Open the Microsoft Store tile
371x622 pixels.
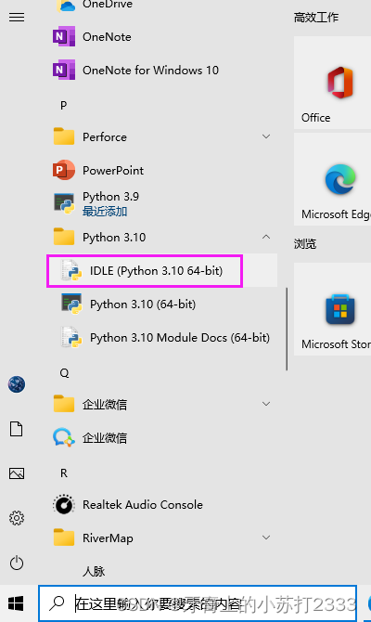pyautogui.click(x=332, y=309)
